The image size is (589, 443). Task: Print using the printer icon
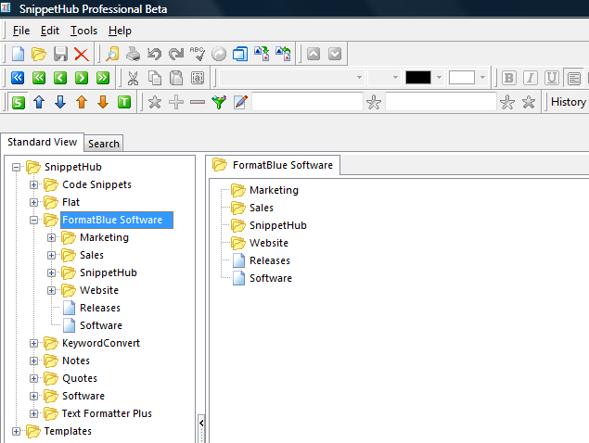pos(133,54)
